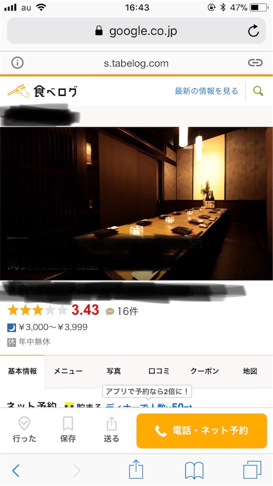The image size is (273, 486).
Task: Tap 電話・ネット予約 button
Action: pos(201,431)
